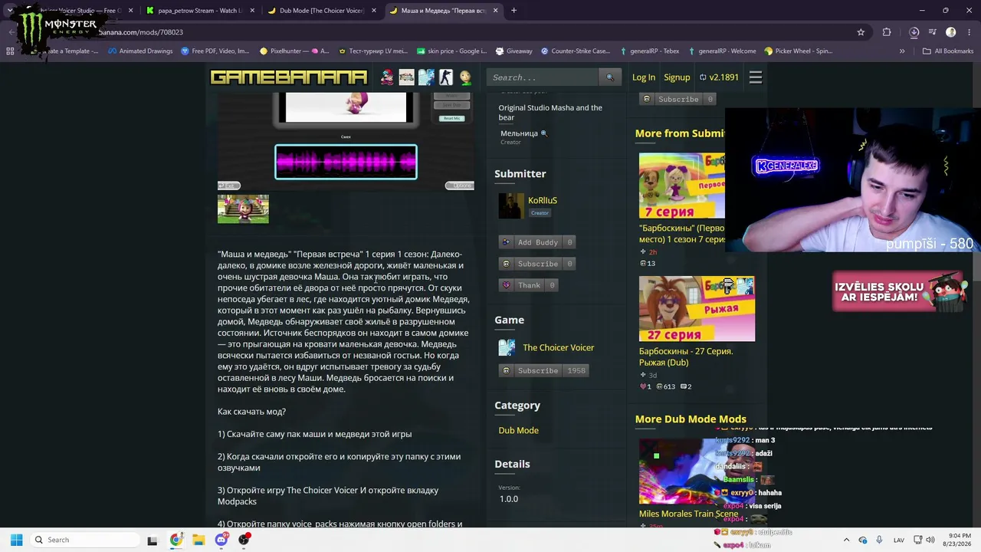Open the browser extensions puzzle icon
The width and height of the screenshot is (981, 552).
click(x=887, y=32)
